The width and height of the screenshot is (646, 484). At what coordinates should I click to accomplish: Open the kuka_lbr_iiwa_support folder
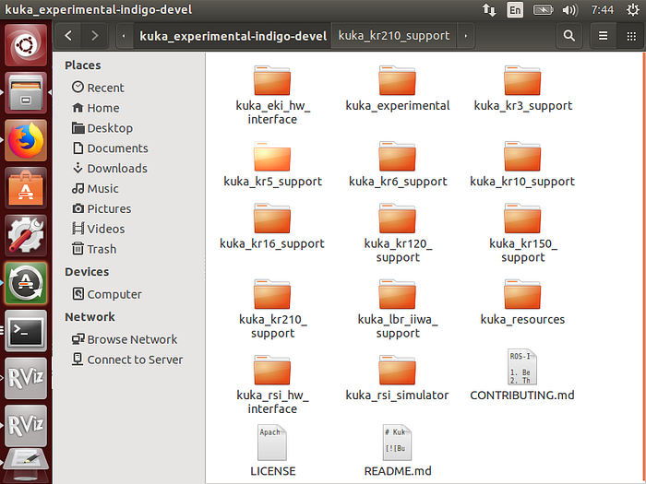pyautogui.click(x=397, y=309)
